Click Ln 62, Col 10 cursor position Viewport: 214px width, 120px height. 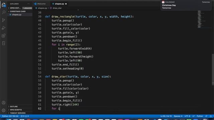click(166, 116)
